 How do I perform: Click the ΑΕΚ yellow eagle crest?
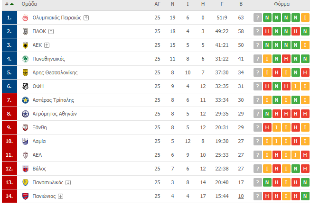pyautogui.click(x=25, y=45)
